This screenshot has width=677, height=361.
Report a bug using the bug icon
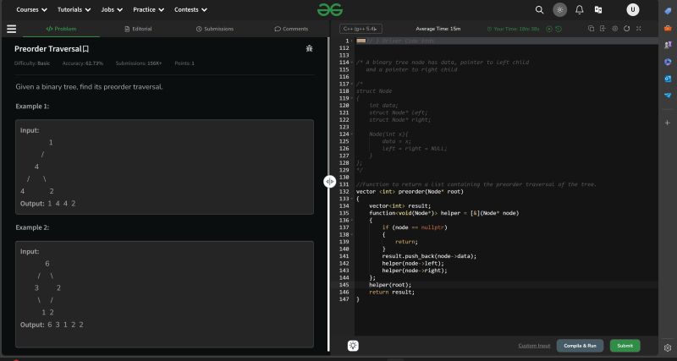309,49
